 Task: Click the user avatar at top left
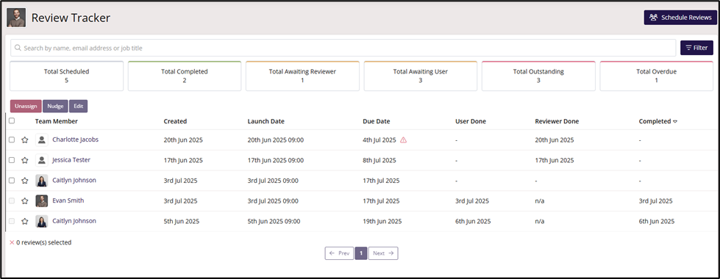click(x=16, y=18)
